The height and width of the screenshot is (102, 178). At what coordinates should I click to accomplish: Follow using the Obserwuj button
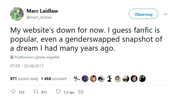pyautogui.click(x=143, y=14)
